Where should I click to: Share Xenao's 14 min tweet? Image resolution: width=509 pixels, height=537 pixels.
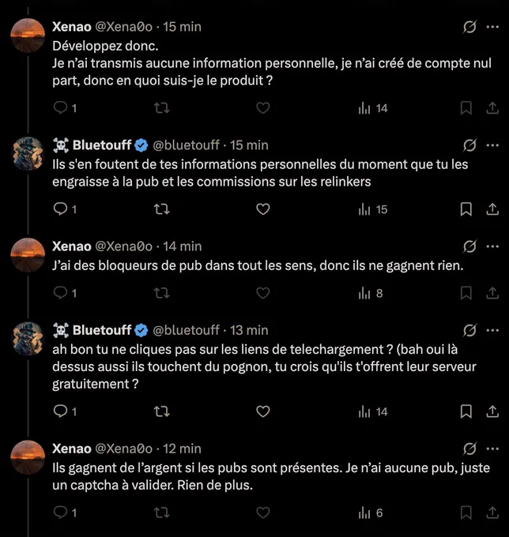coord(492,293)
